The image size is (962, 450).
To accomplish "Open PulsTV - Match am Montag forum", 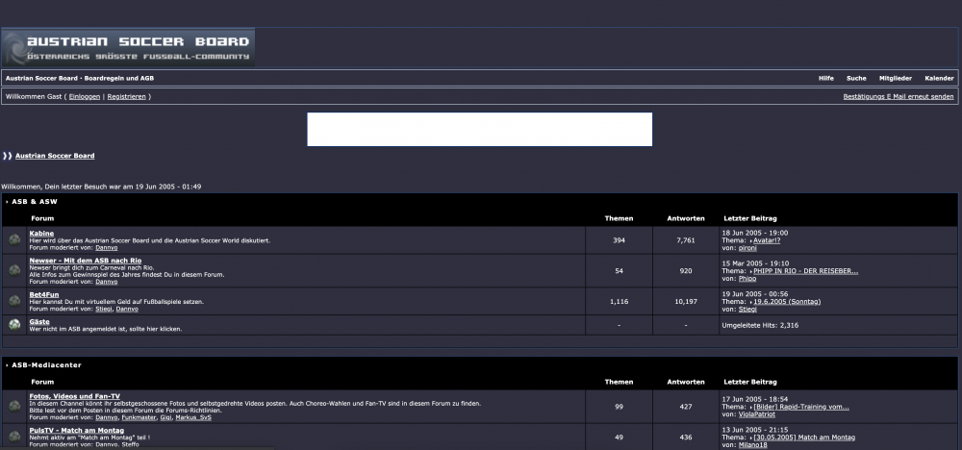I will coord(77,431).
